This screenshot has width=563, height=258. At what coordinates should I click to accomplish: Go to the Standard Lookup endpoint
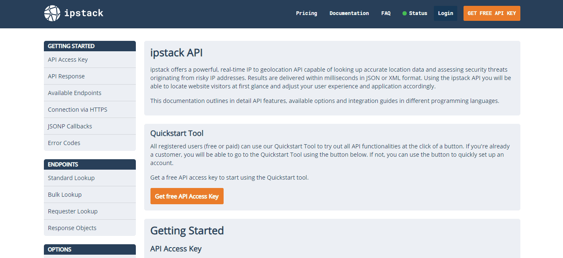tap(90, 178)
